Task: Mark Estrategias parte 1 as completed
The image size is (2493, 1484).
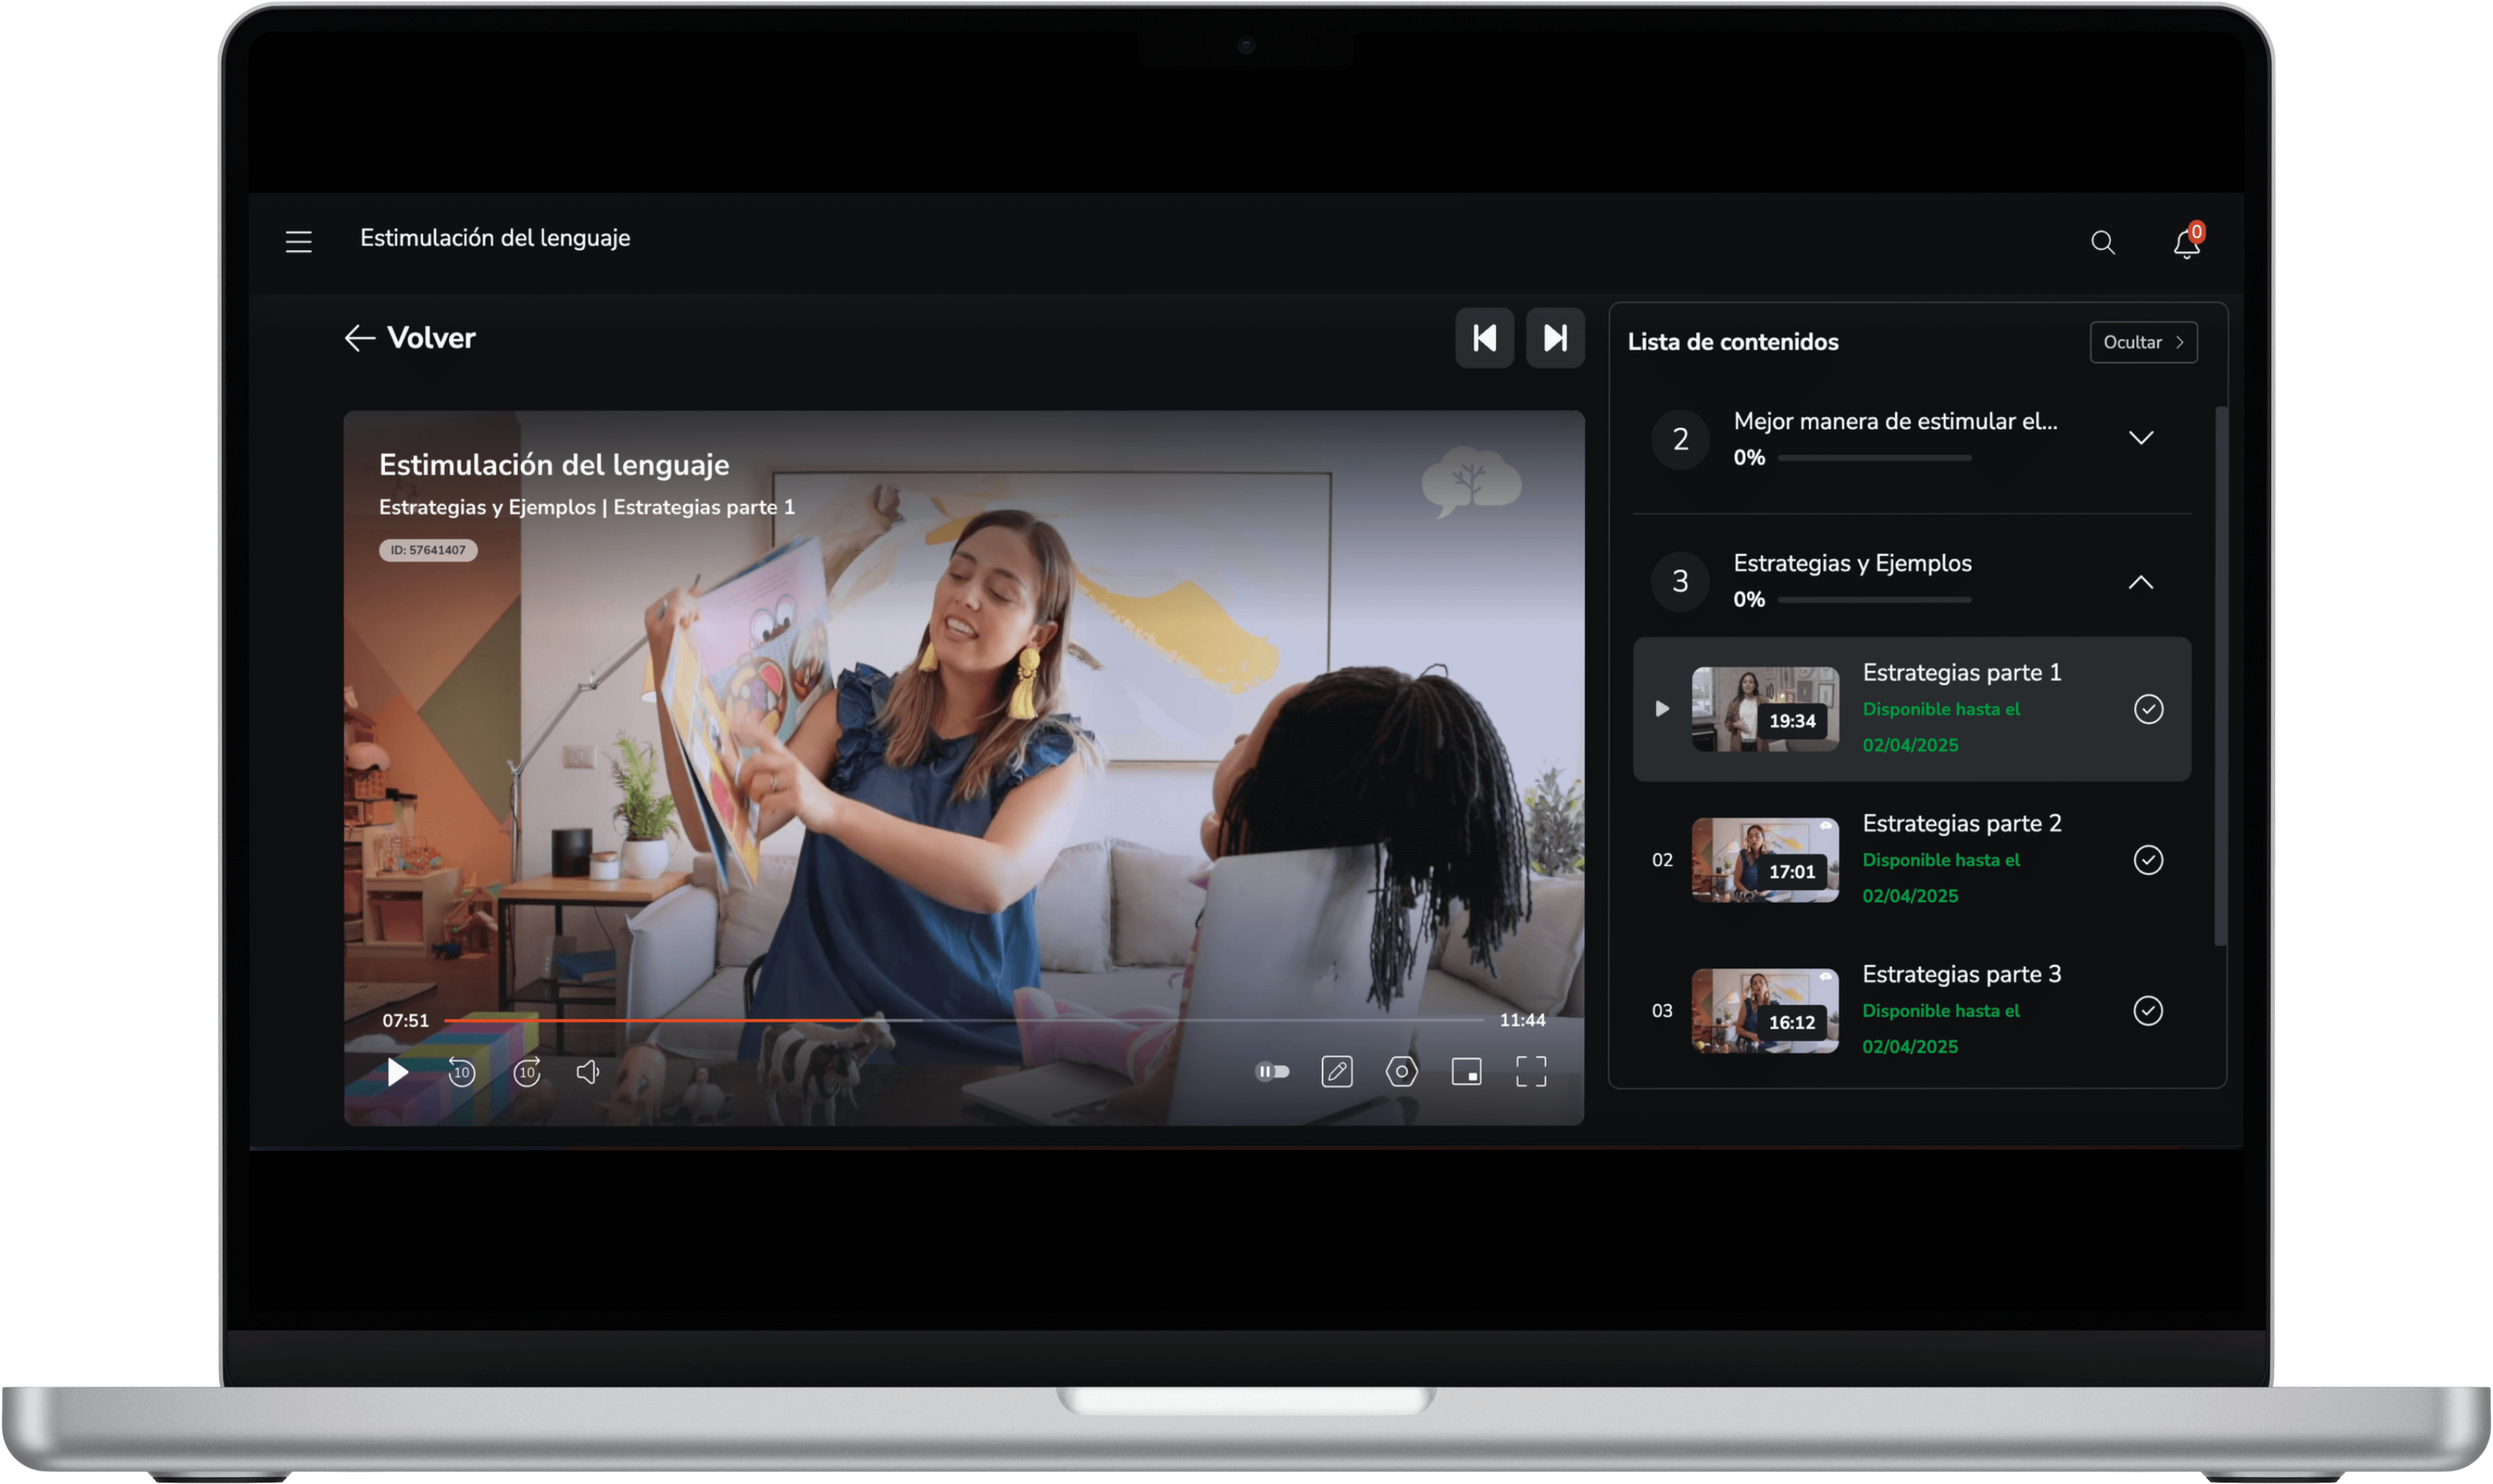Action: coord(2148,709)
